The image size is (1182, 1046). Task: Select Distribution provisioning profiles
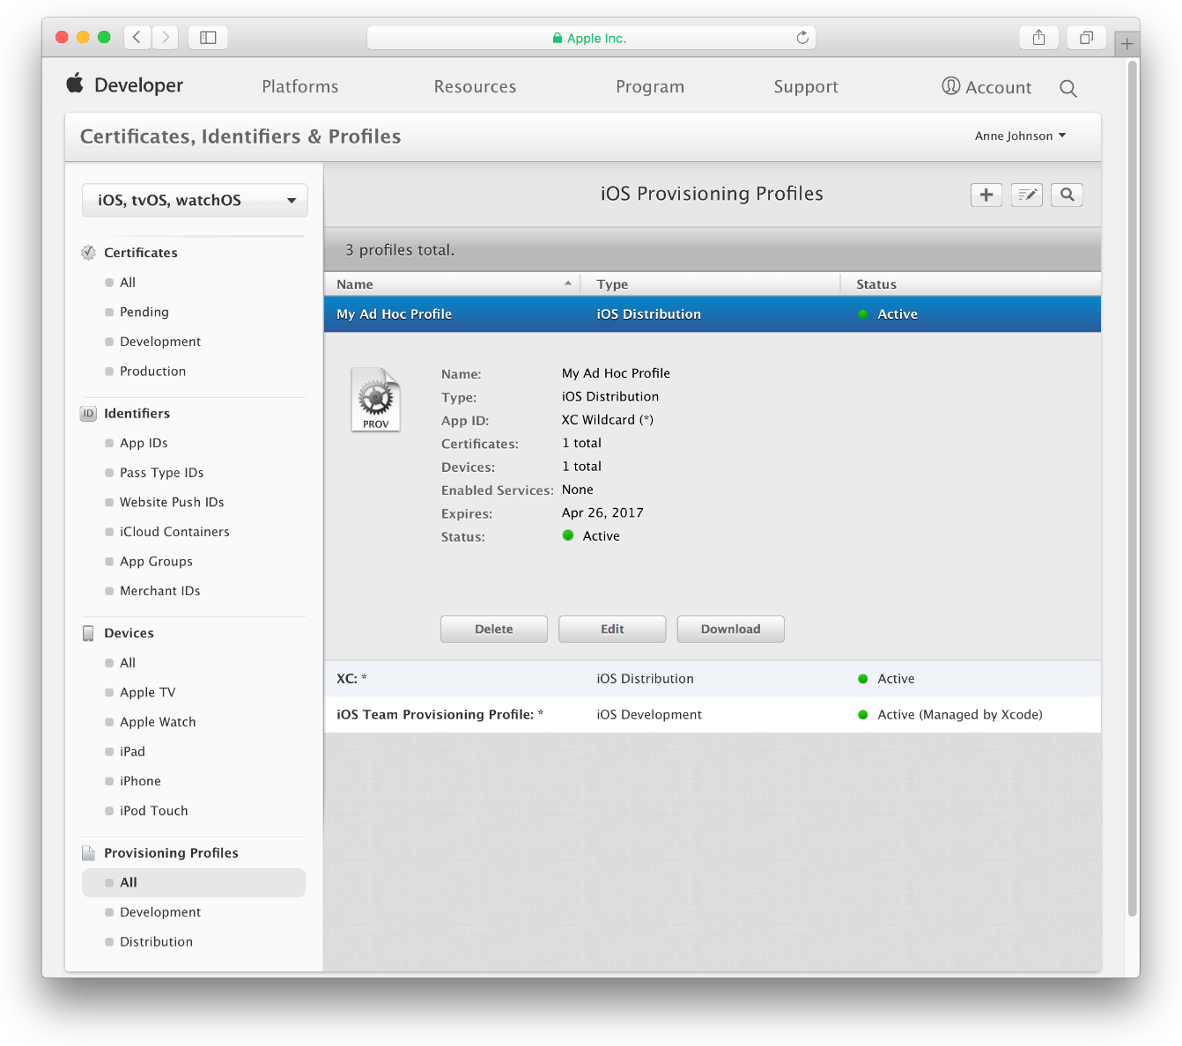[156, 942]
